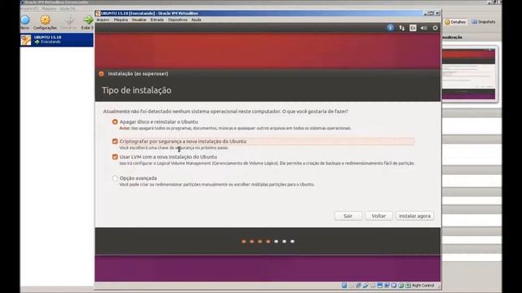
Task: Open Configurações gear in VirtualBox Manager toolbar
Action: click(x=45, y=20)
